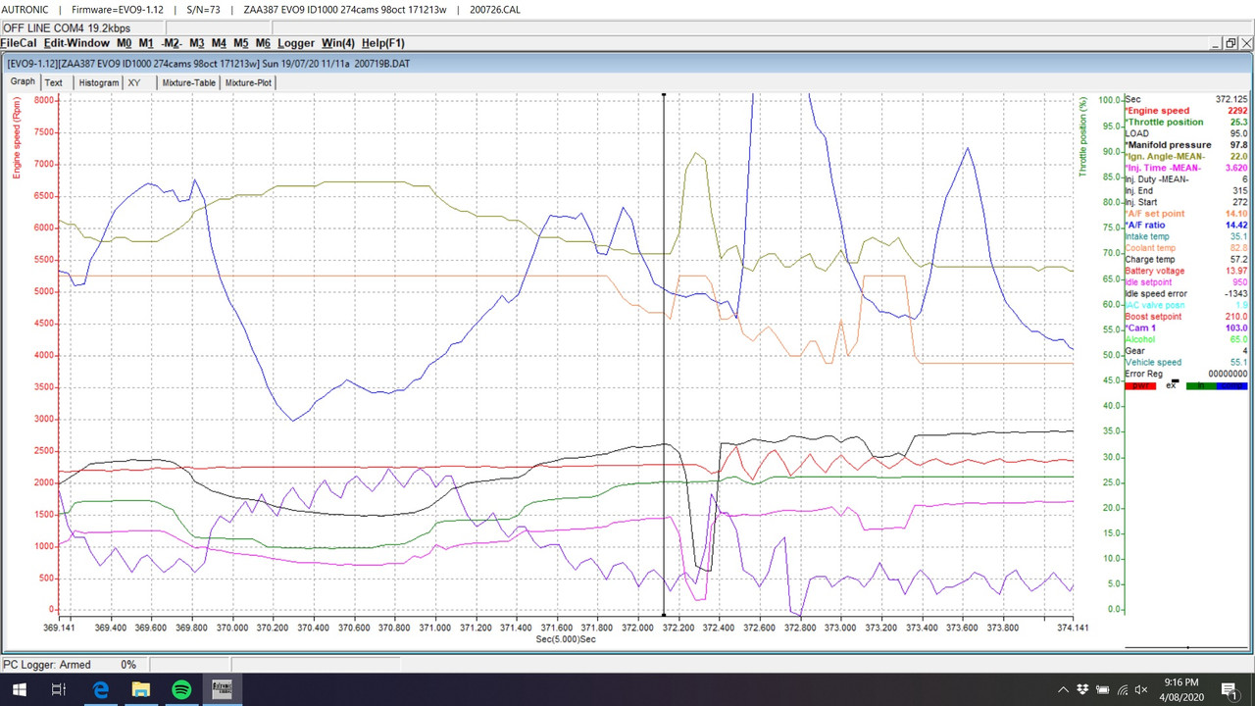The image size is (1255, 706).
Task: Select the Inj. End channel
Action: (x=1185, y=191)
